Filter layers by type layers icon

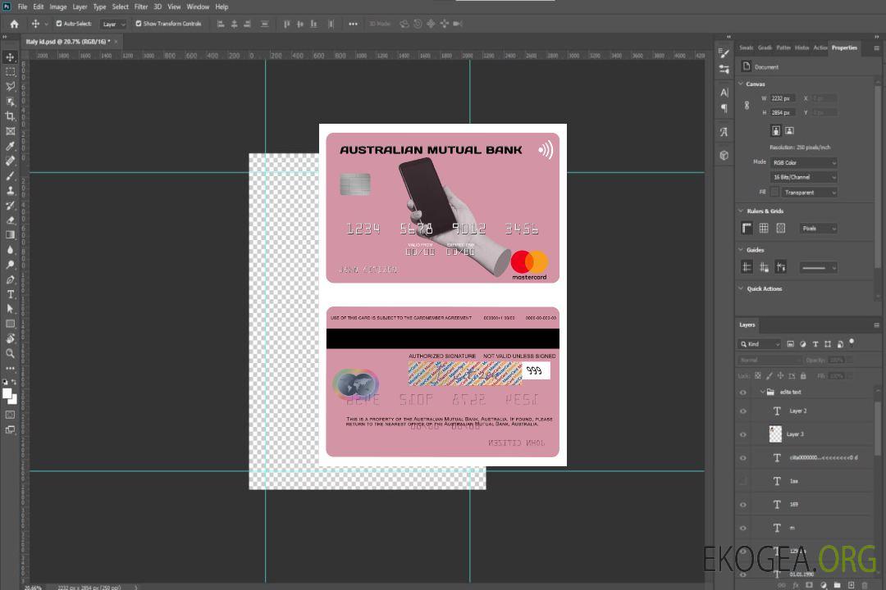815,344
